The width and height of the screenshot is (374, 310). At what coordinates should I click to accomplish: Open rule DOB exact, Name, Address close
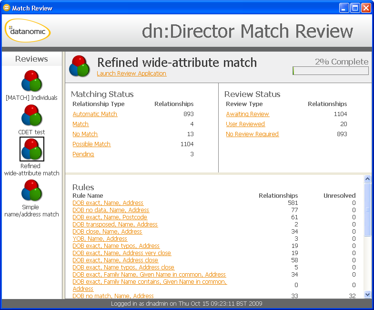coord(115,260)
